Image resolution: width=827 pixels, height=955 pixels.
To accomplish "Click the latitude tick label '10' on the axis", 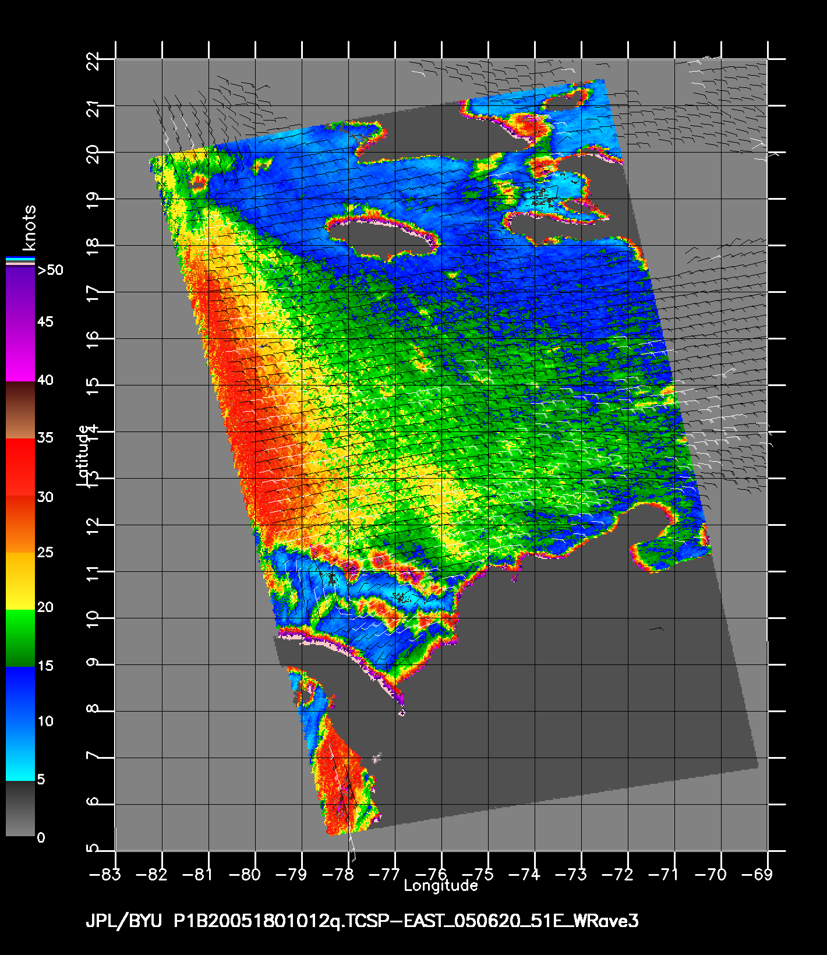I will [93, 619].
